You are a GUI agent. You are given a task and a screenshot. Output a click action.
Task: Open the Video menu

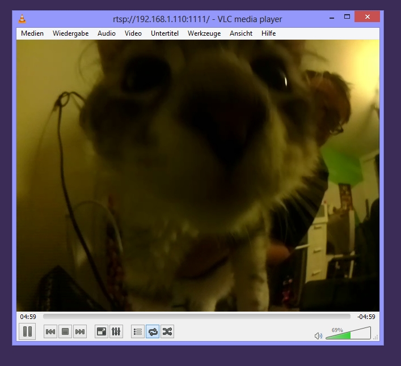pos(133,33)
